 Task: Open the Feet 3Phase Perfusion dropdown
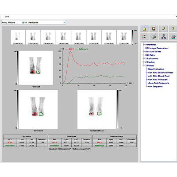tap(34, 23)
